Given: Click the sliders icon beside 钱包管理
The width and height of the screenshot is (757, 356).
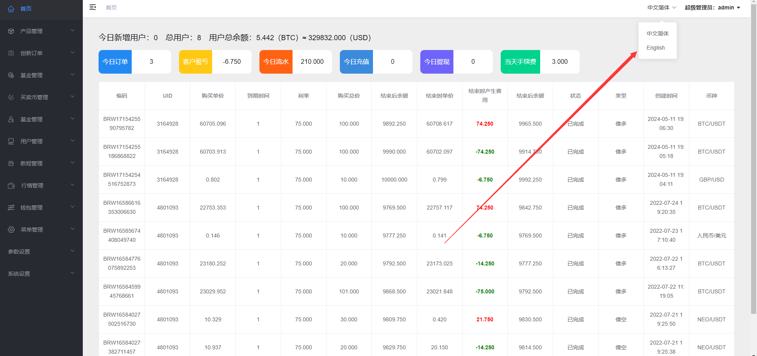Looking at the screenshot, I should click(11, 208).
